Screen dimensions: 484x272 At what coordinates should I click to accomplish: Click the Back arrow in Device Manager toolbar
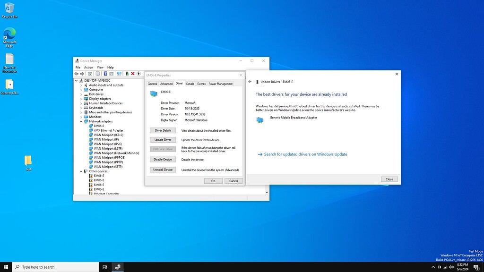[x=76, y=74]
